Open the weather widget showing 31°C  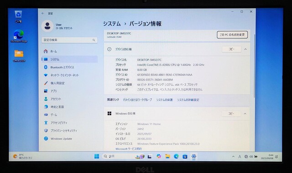23,156
